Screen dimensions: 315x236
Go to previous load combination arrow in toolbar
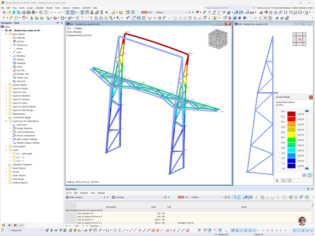click(x=190, y=12)
